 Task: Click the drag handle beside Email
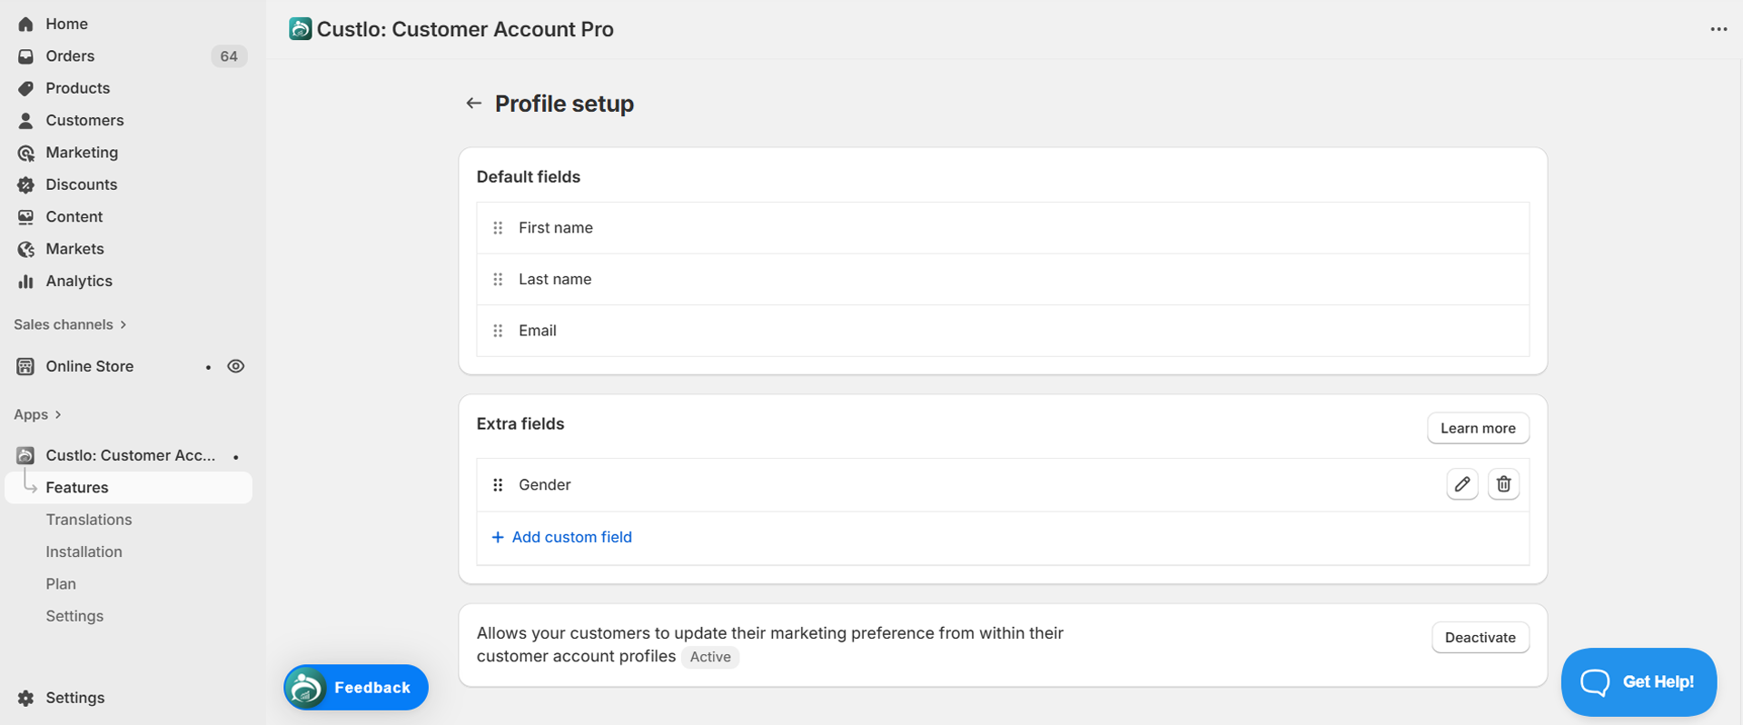click(498, 331)
